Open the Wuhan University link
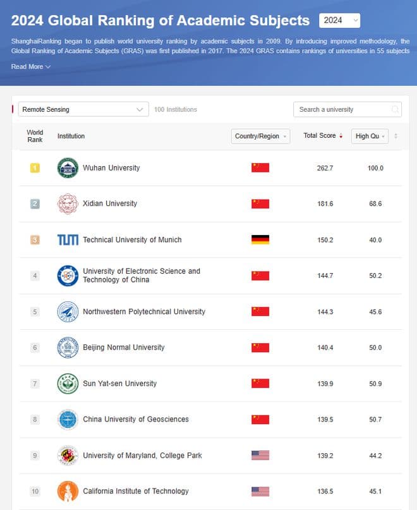This screenshot has width=417, height=510. 111,168
